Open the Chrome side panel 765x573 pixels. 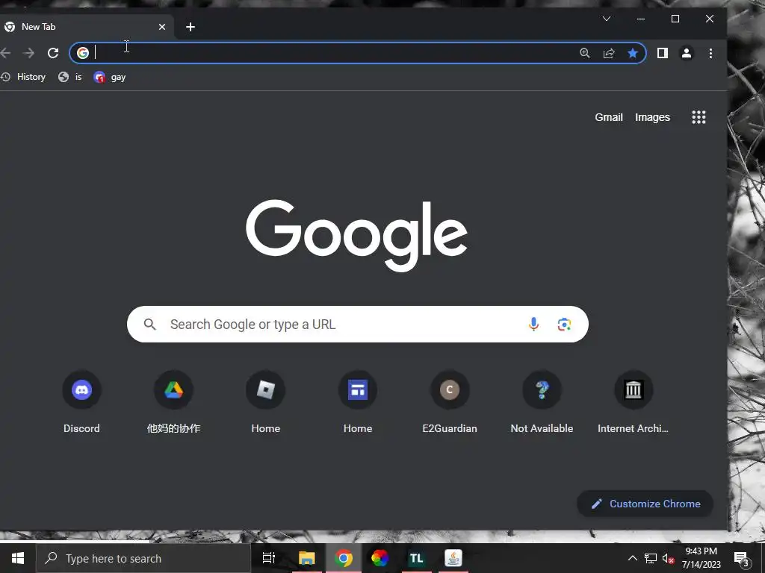(662, 53)
